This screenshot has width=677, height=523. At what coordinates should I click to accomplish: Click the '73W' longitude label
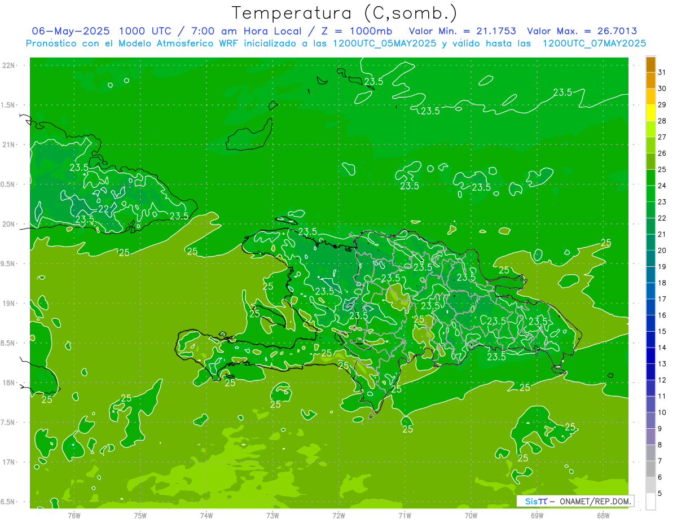point(272,516)
